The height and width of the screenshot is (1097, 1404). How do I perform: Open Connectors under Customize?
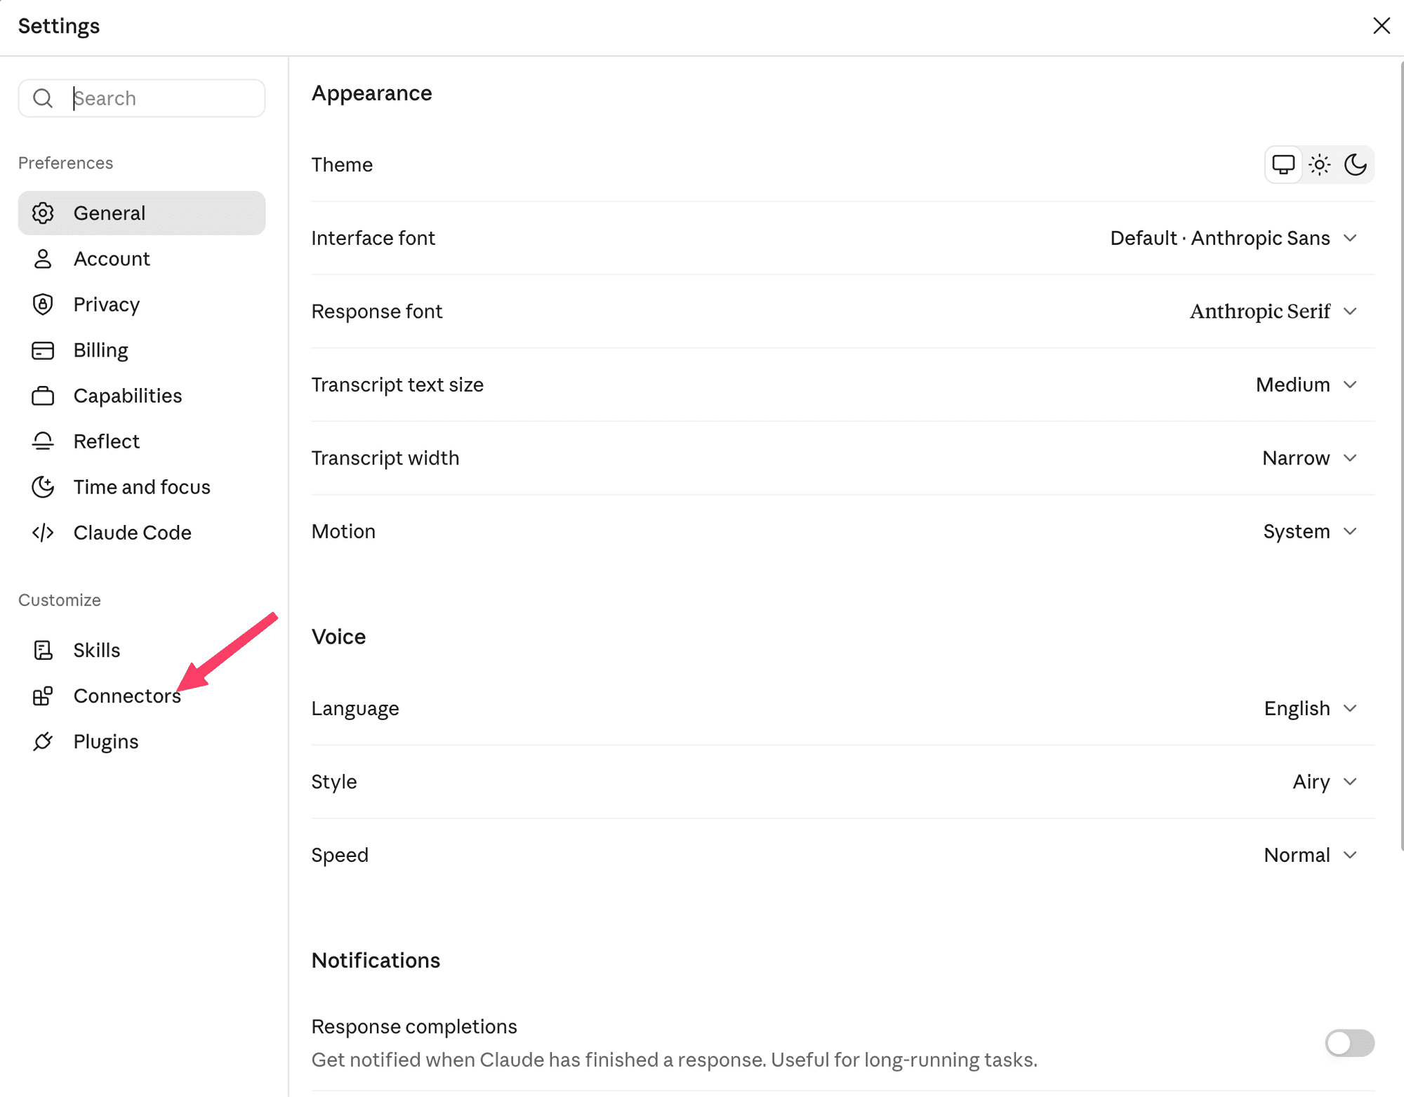tap(142, 696)
